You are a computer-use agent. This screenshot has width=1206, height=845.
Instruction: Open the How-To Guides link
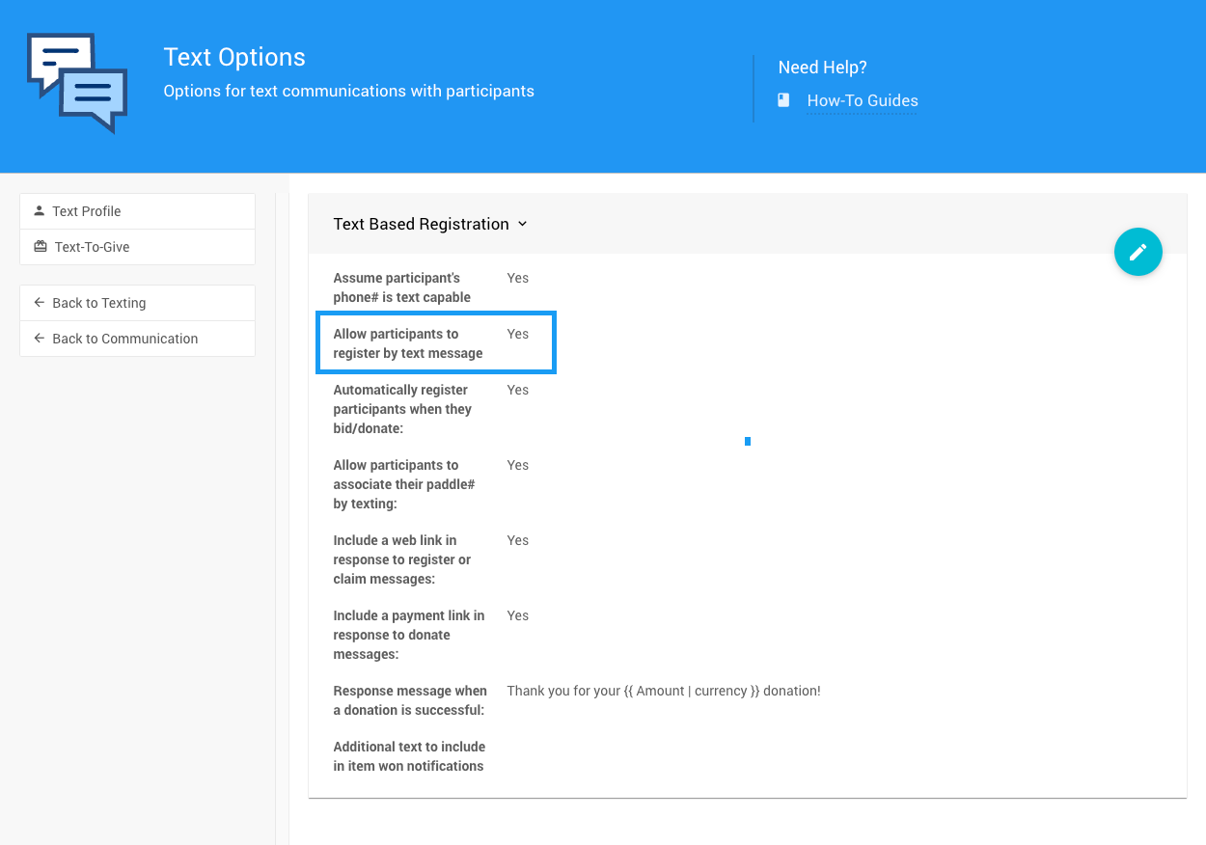click(x=862, y=100)
